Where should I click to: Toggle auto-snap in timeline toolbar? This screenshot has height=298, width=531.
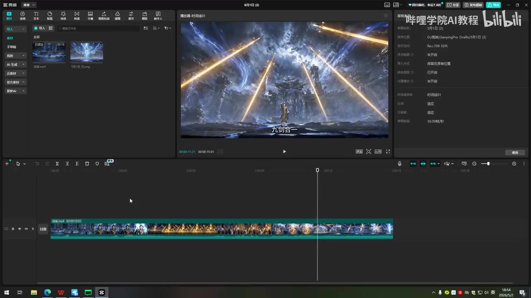pyautogui.click(x=423, y=164)
